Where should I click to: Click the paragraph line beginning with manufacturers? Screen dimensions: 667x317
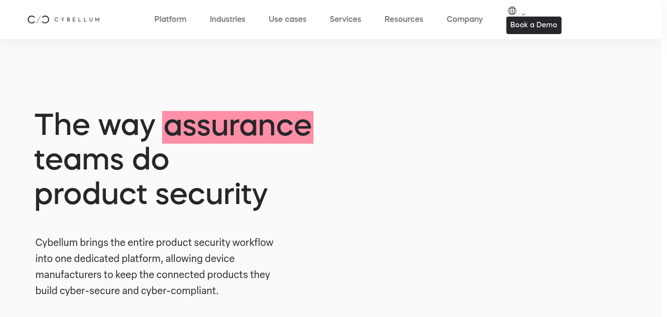click(152, 275)
